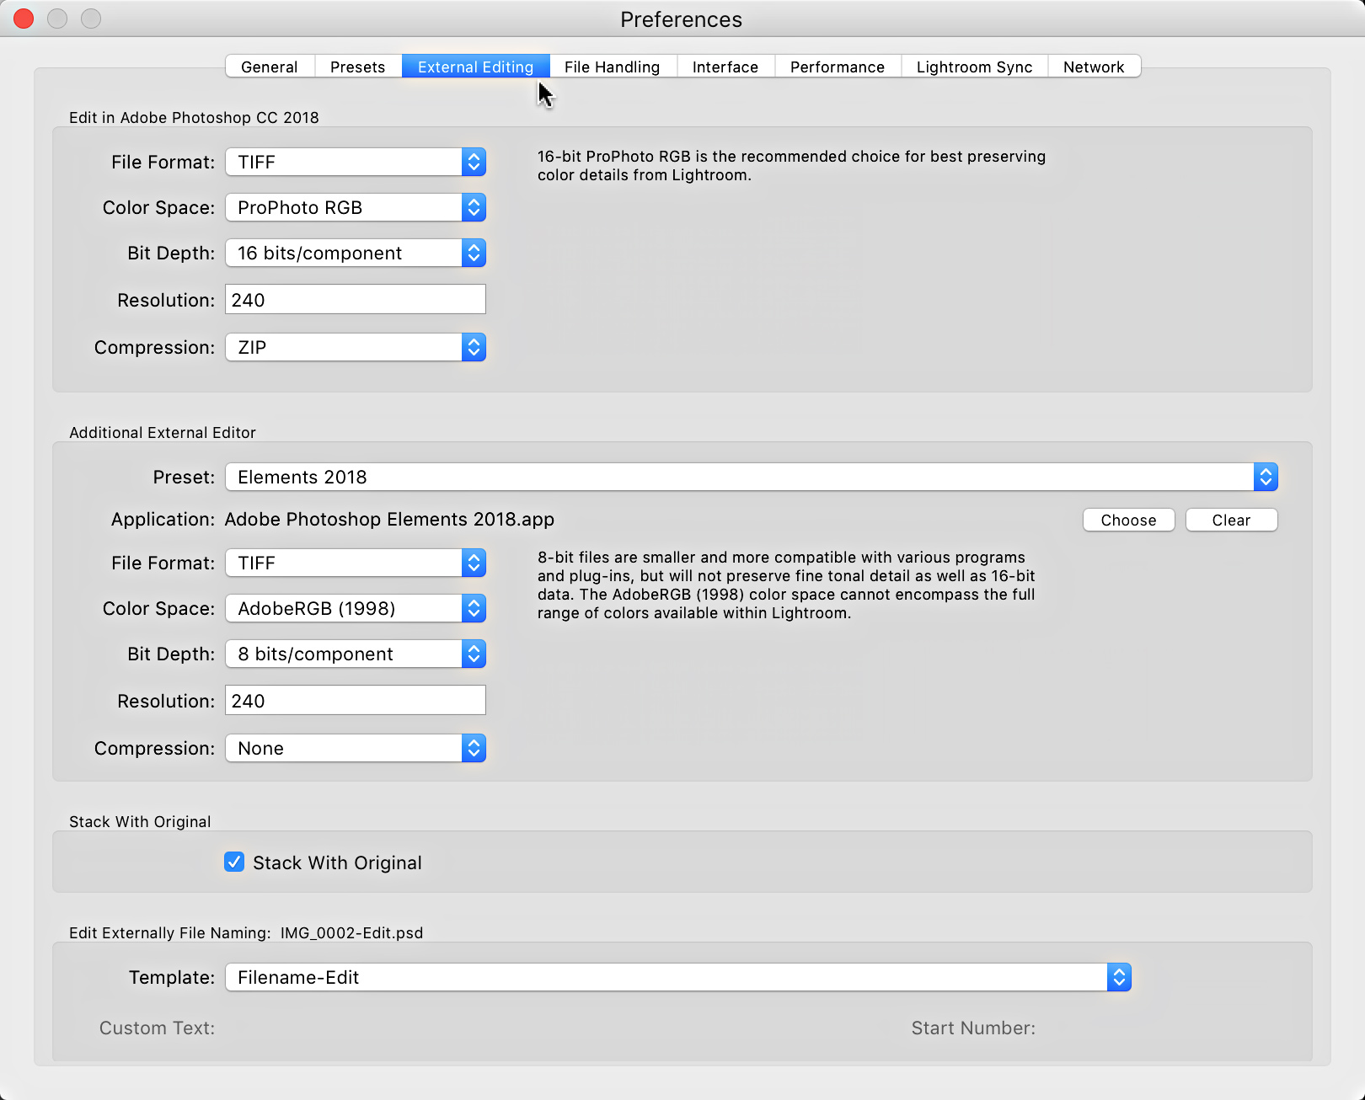Switch to the General tab
Viewport: 1365px width, 1100px height.
(270, 67)
